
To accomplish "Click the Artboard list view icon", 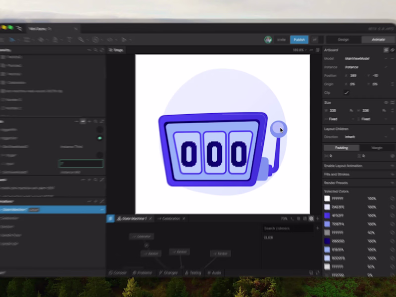I will 386,50.
